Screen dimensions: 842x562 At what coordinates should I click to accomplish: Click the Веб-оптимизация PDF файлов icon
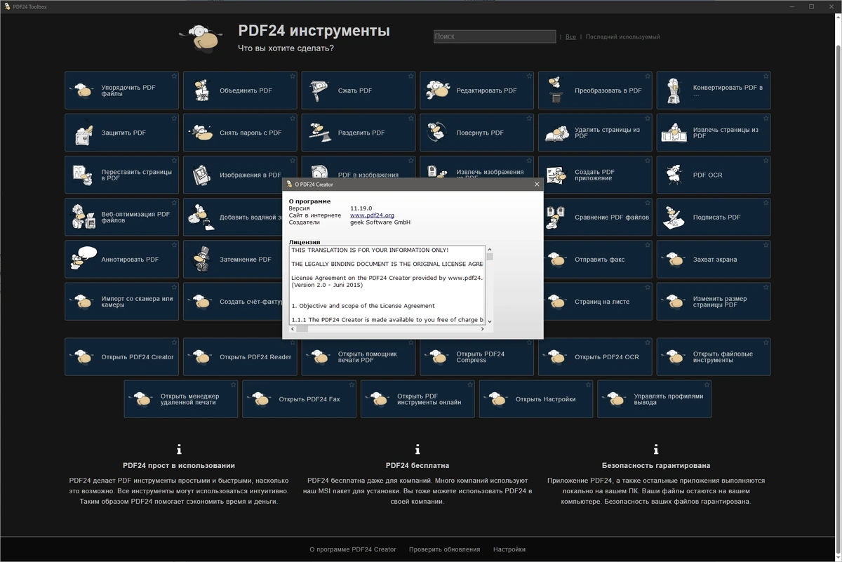pyautogui.click(x=83, y=217)
